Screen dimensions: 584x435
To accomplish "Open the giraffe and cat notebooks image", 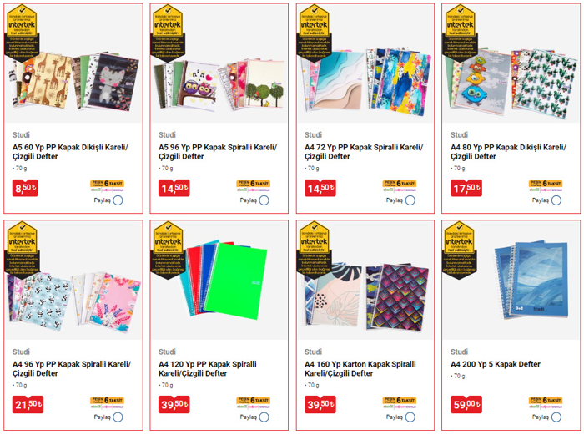I will point(73,63).
